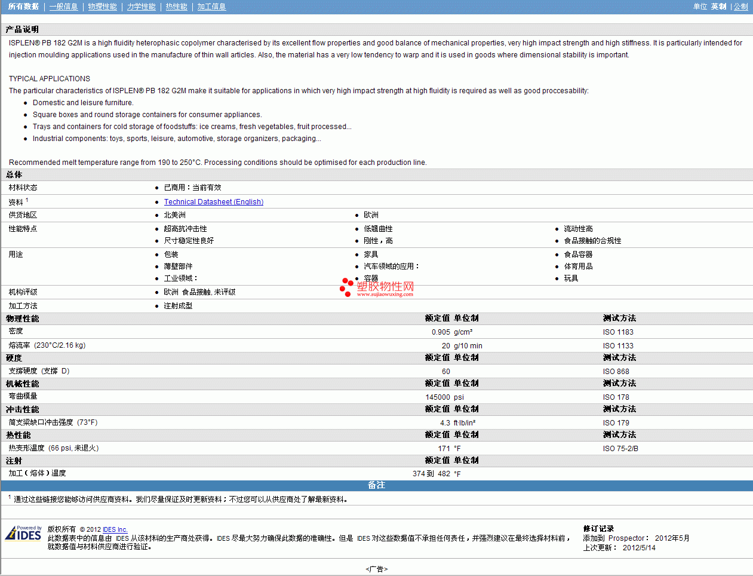The height and width of the screenshot is (576, 753).
Task: Click the 注射成型 processing method value
Action: point(178,306)
